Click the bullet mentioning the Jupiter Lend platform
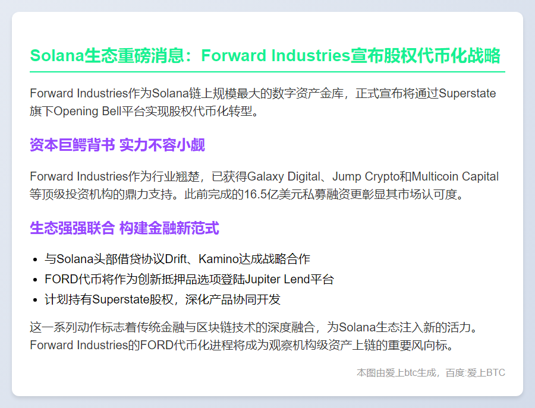Screen dimensions: 535x408 point(189,279)
